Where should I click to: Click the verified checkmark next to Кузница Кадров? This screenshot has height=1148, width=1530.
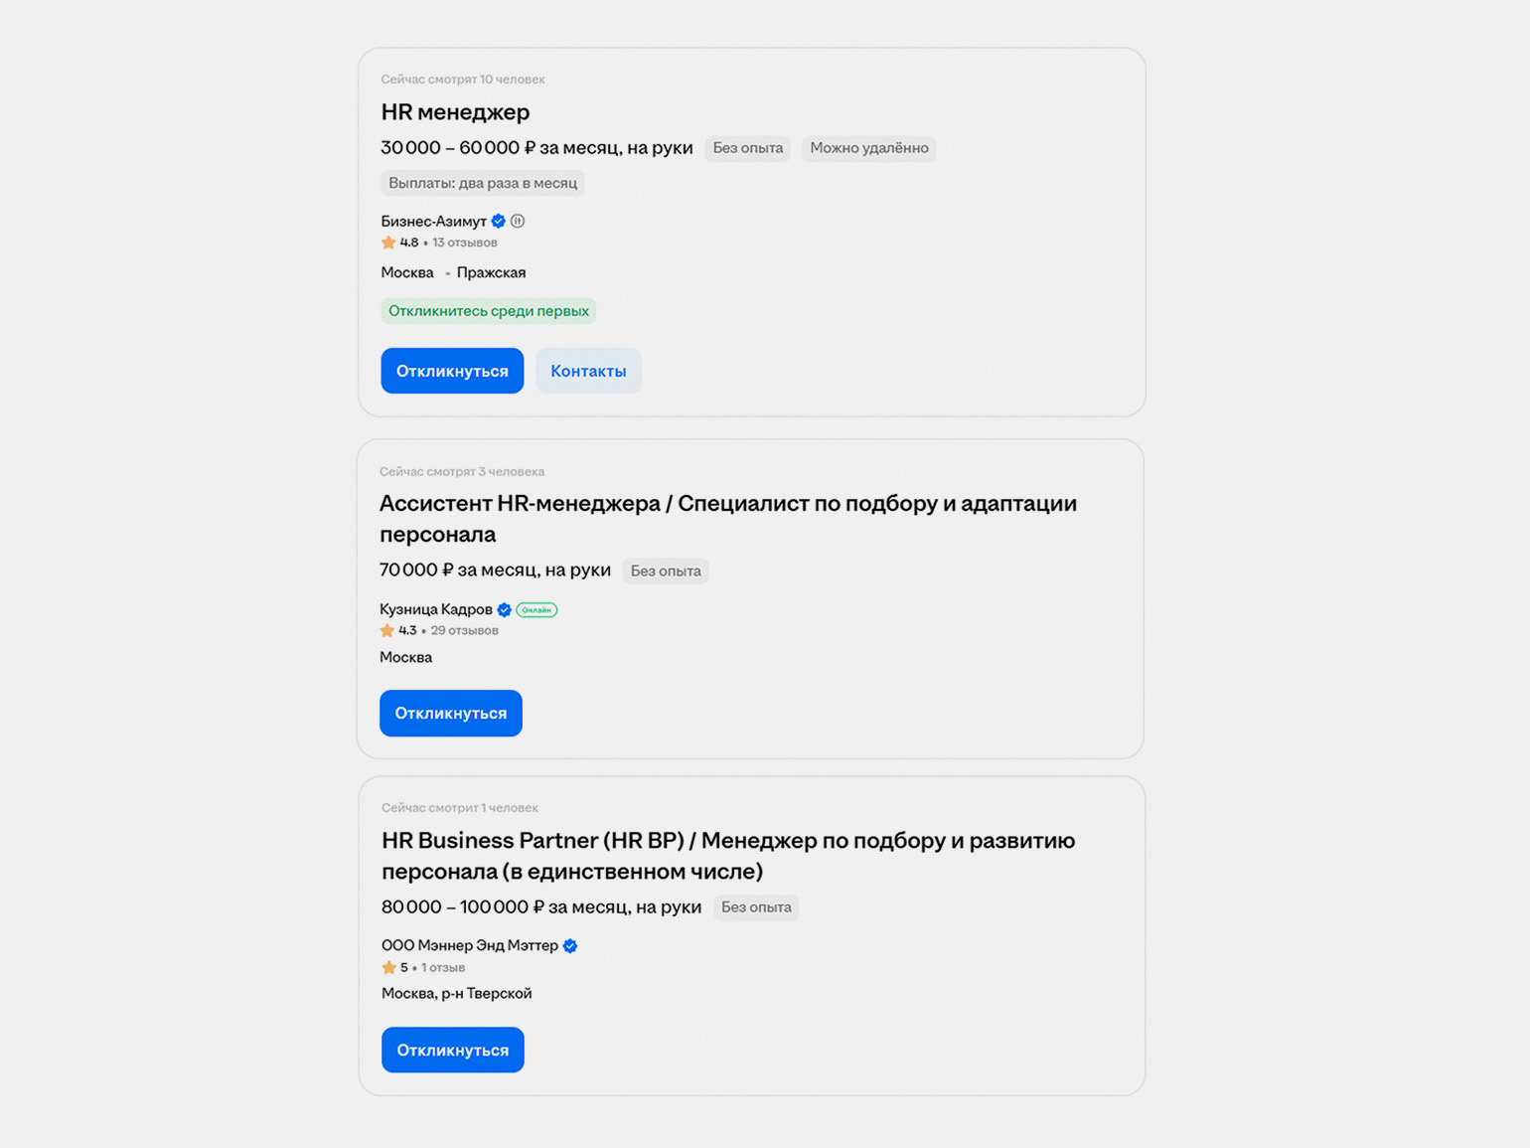click(504, 609)
